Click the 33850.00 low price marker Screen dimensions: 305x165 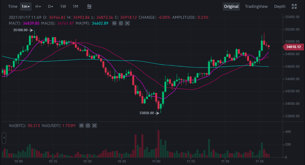[x=147, y=113]
